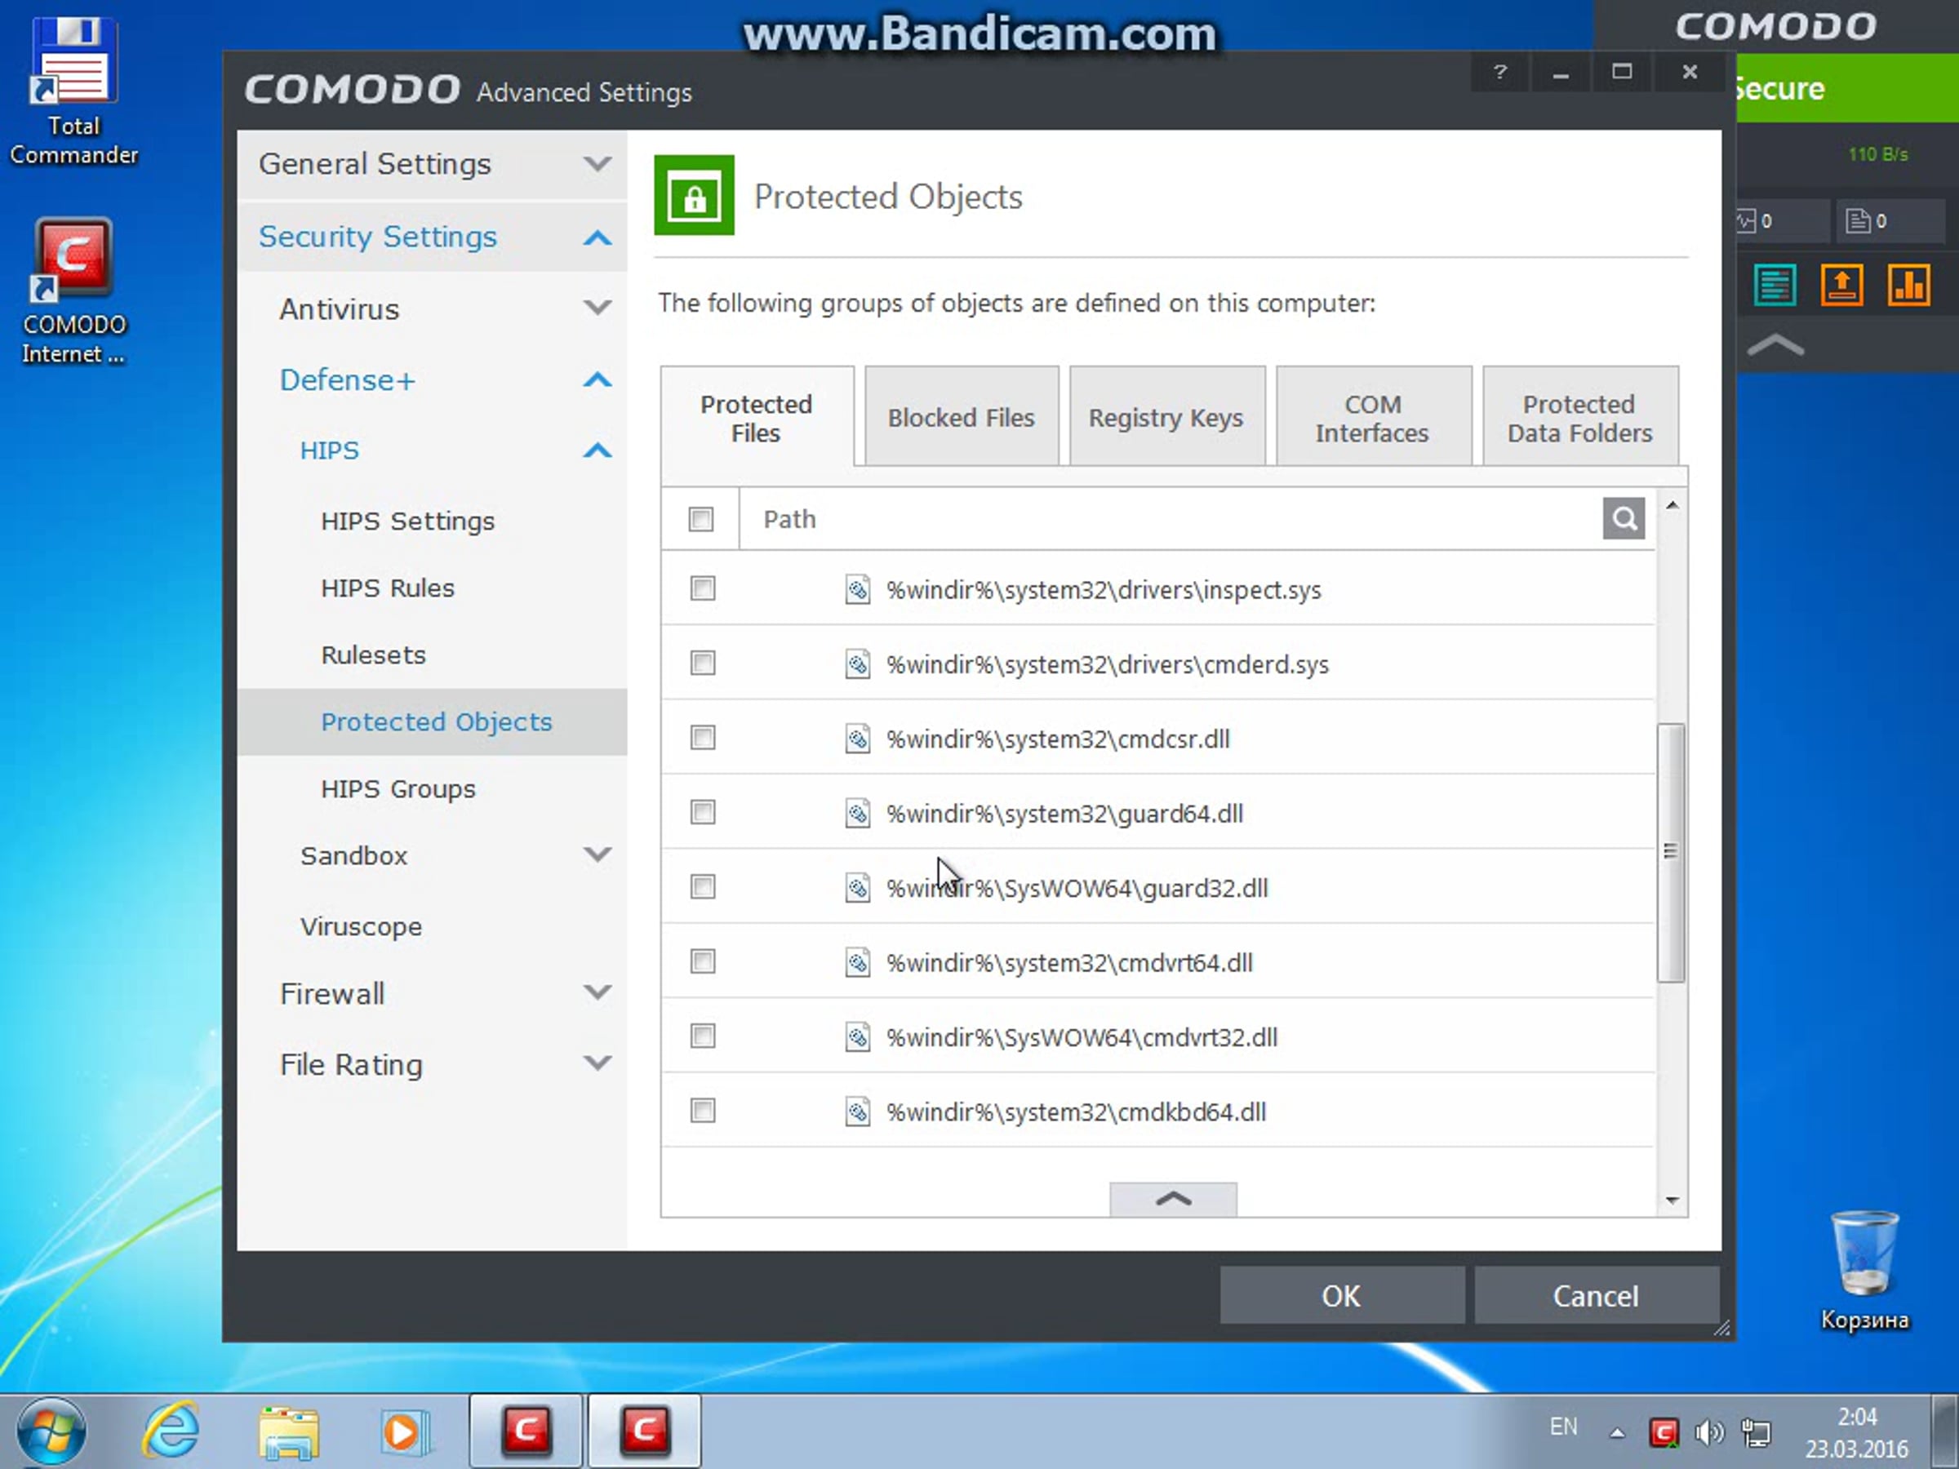Open Windows Explorer folder on taskbar
This screenshot has width=1959, height=1469.
point(289,1431)
